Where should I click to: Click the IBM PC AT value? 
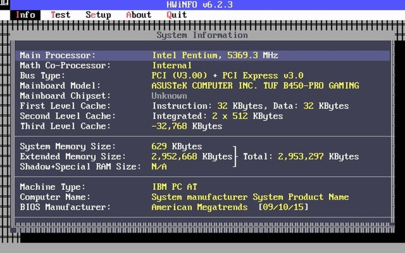tap(175, 187)
